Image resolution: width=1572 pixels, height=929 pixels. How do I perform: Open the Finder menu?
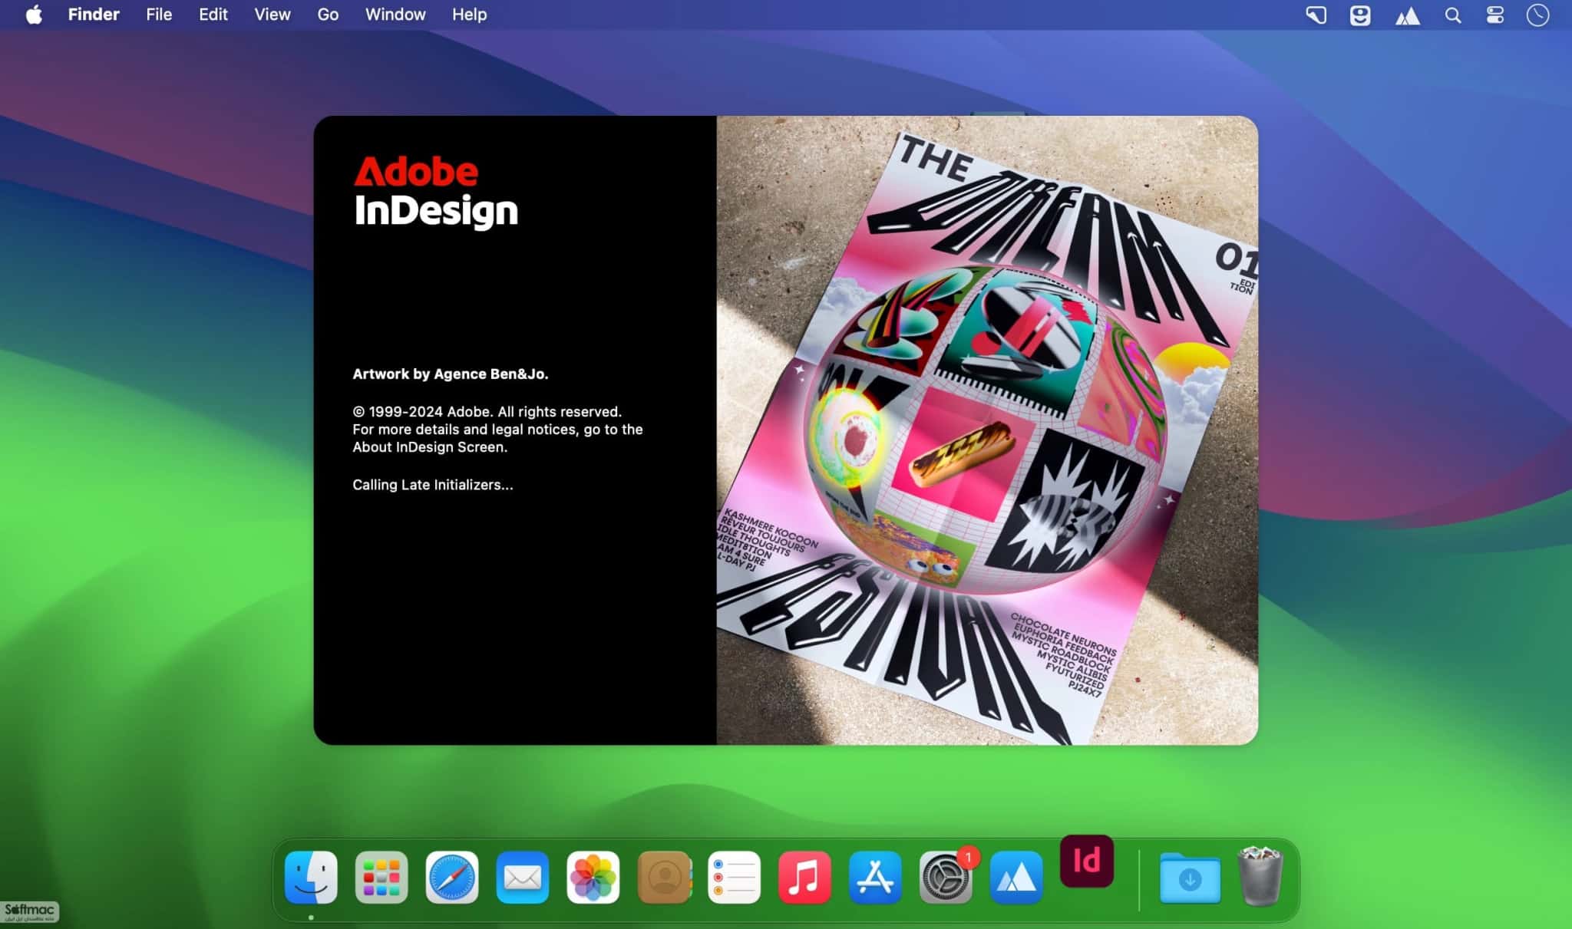94,15
